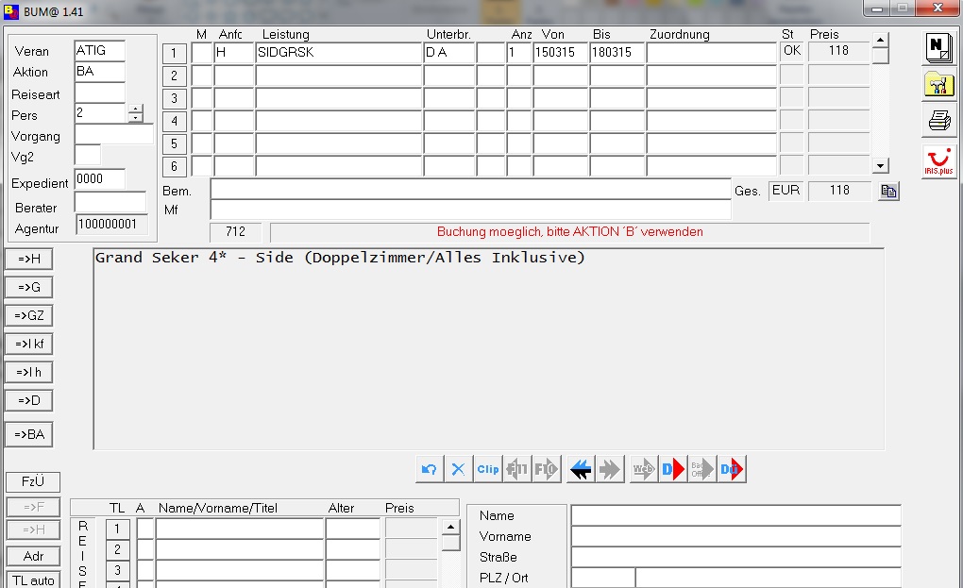The image size is (963, 588).
Task: Click the printer icon
Action: click(x=938, y=121)
